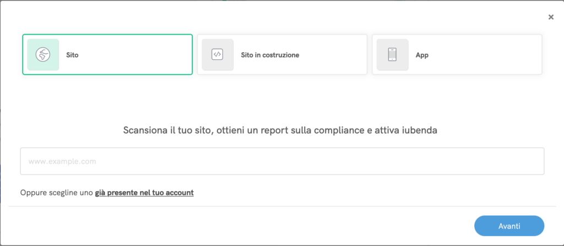Open the 'già presente nel tuo account' link
This screenshot has height=246, width=564.
(144, 193)
